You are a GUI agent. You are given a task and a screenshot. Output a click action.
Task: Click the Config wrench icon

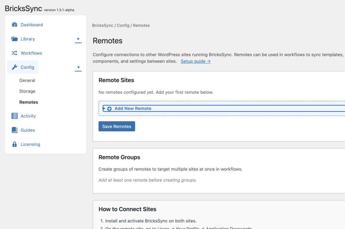pos(14,67)
